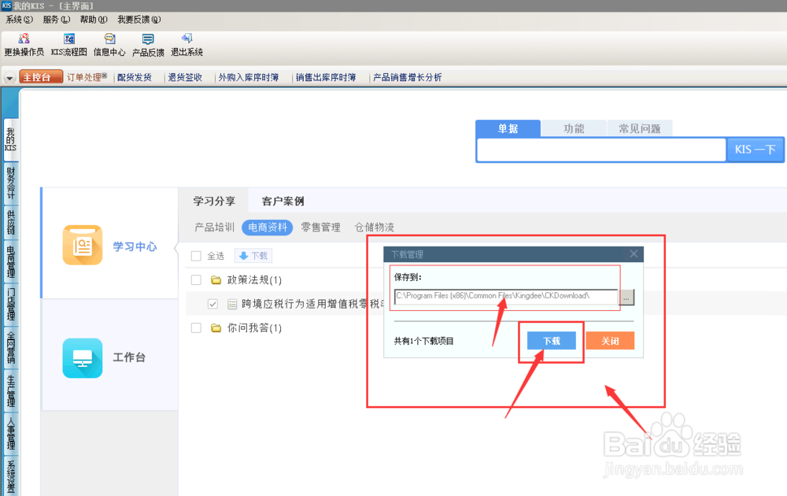The image size is (787, 496).
Task: Click the 工作台 label
Action: pyautogui.click(x=129, y=357)
